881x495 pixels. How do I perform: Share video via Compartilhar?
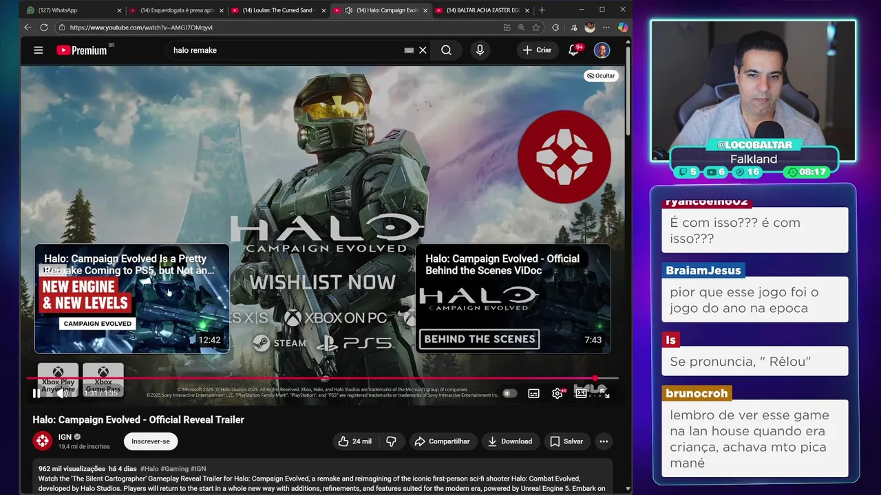(x=442, y=441)
